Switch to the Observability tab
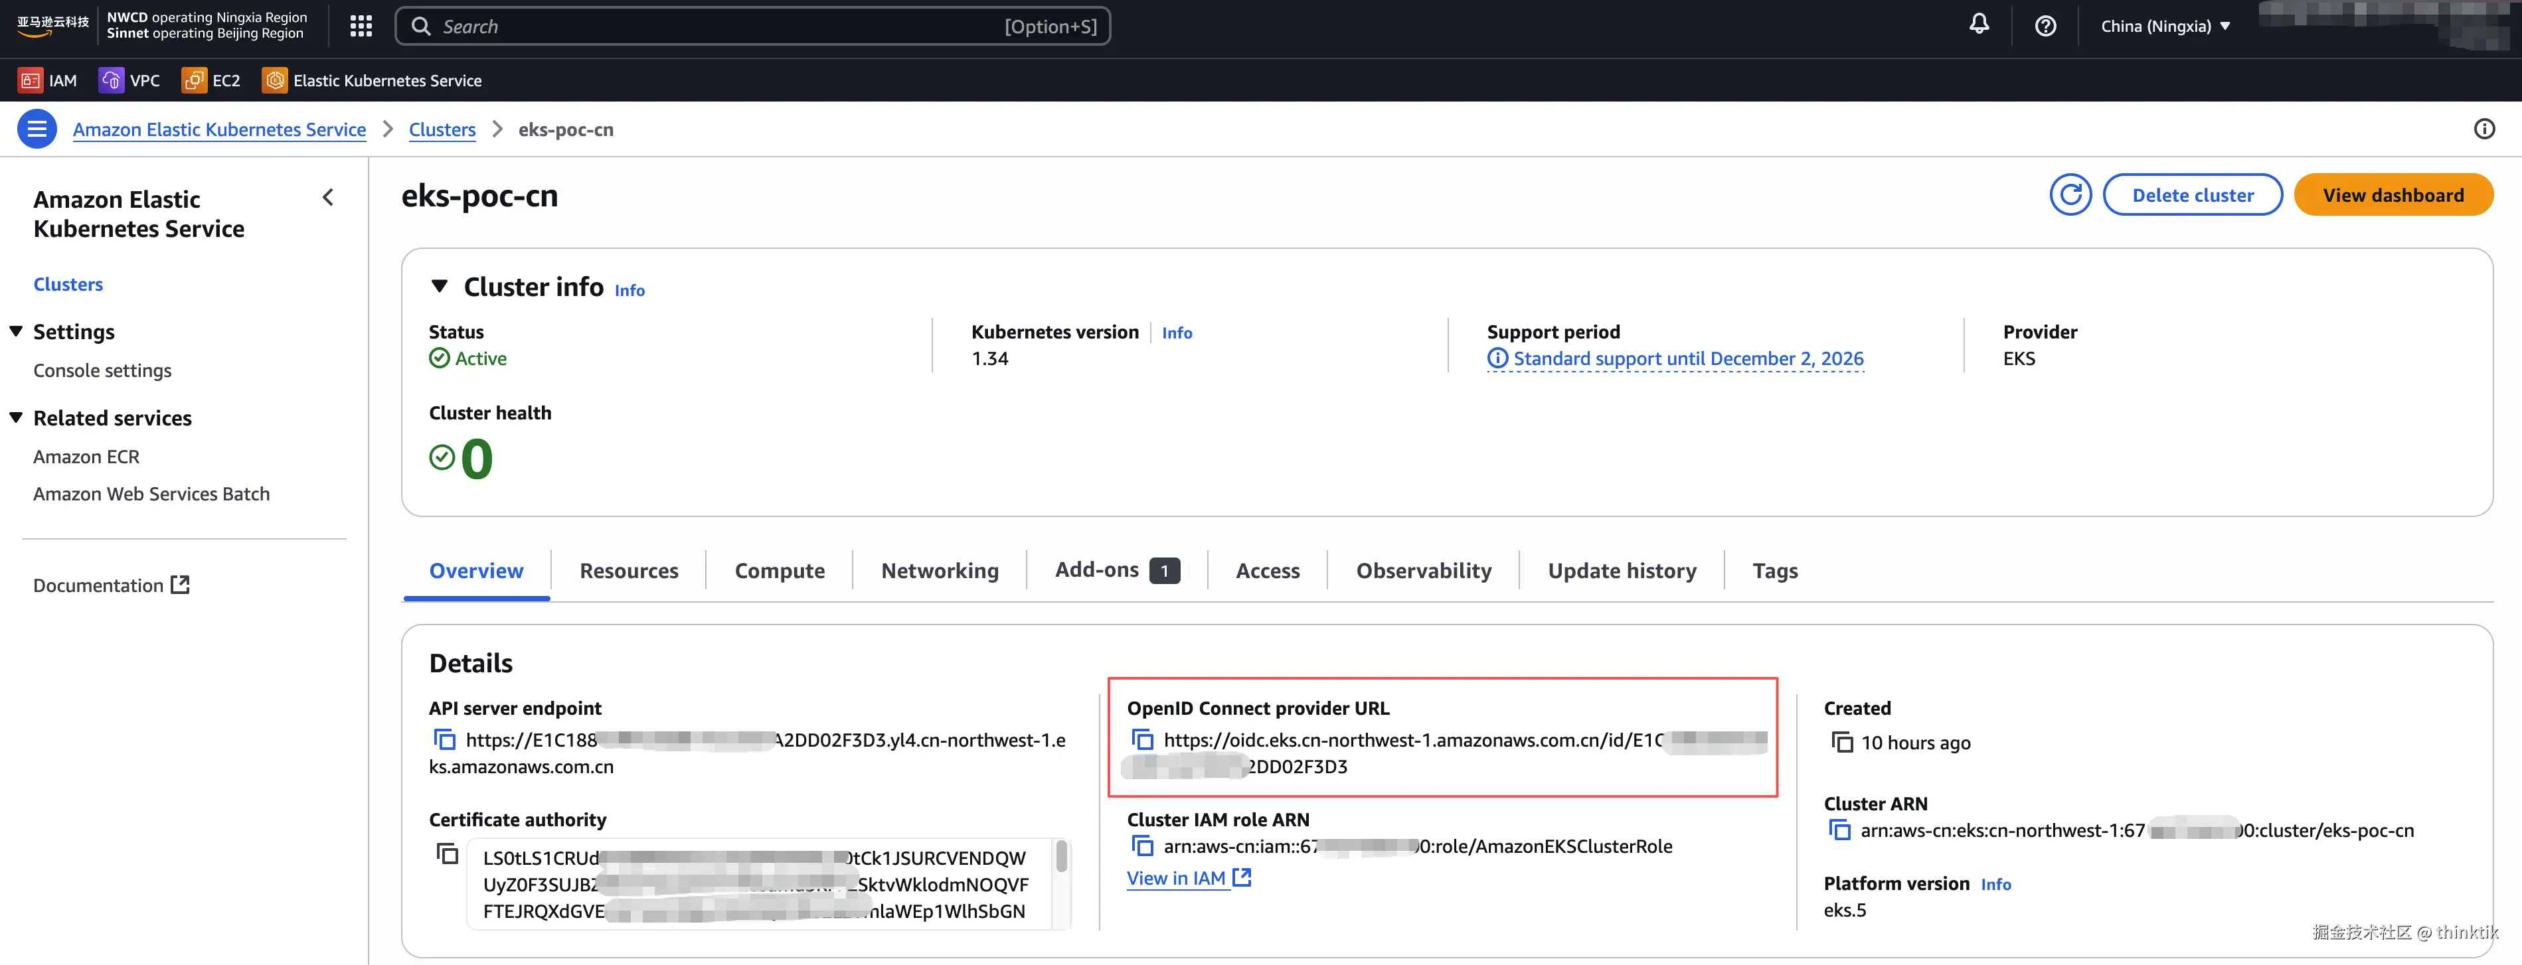 click(1424, 571)
